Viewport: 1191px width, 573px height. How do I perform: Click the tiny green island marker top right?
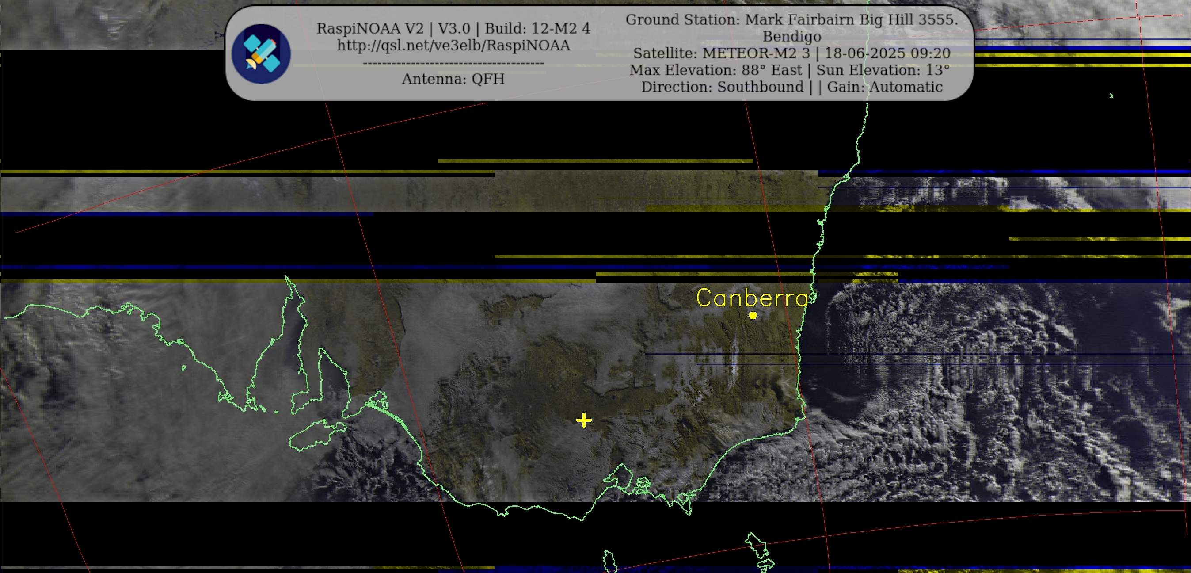pos(1111,96)
